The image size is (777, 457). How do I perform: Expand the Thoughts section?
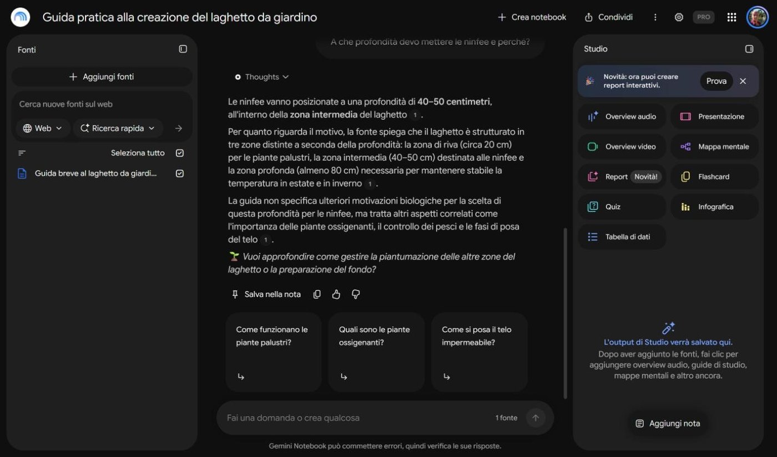click(x=261, y=77)
